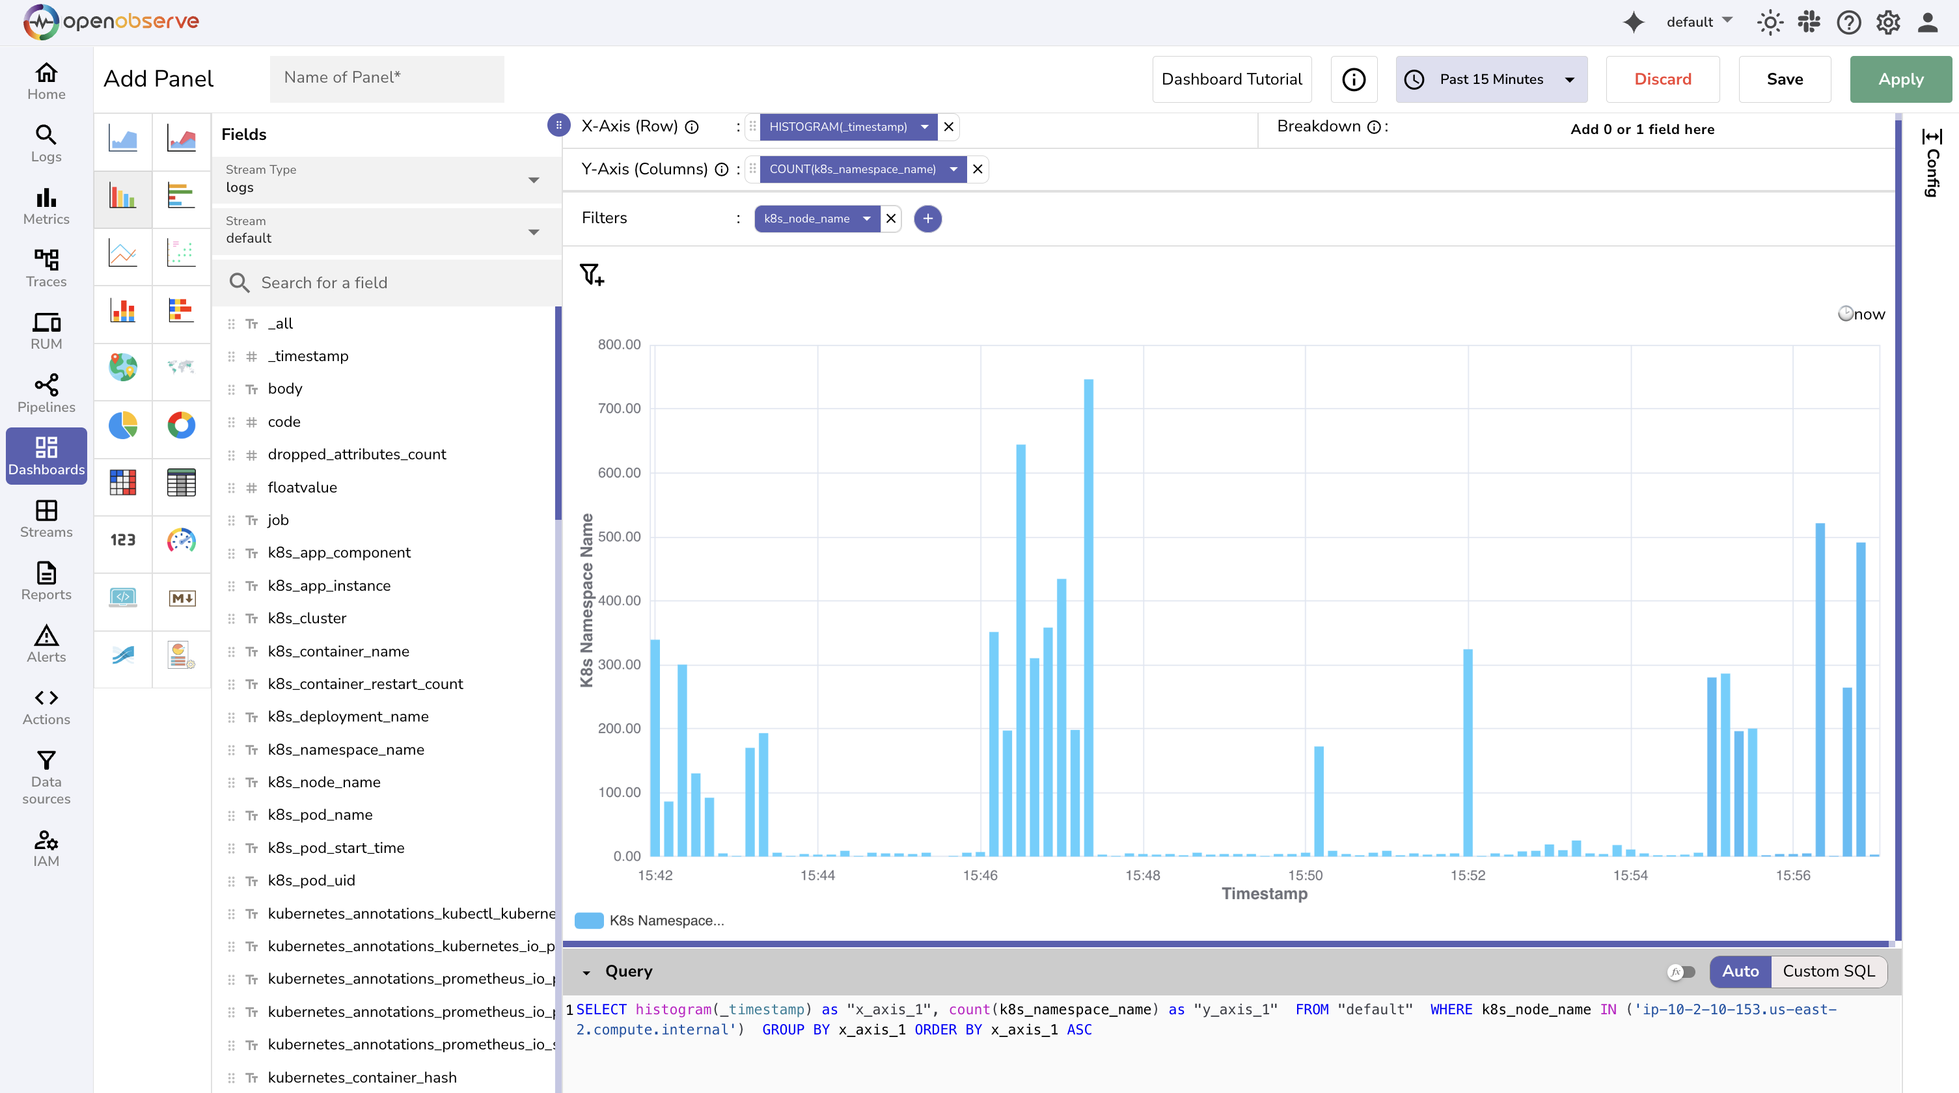Screen dimensions: 1959x1093
Task: Select the horizontal stacked bar icon
Action: click(181, 310)
